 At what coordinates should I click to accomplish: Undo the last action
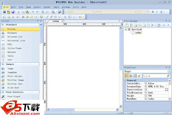tap(33, 12)
